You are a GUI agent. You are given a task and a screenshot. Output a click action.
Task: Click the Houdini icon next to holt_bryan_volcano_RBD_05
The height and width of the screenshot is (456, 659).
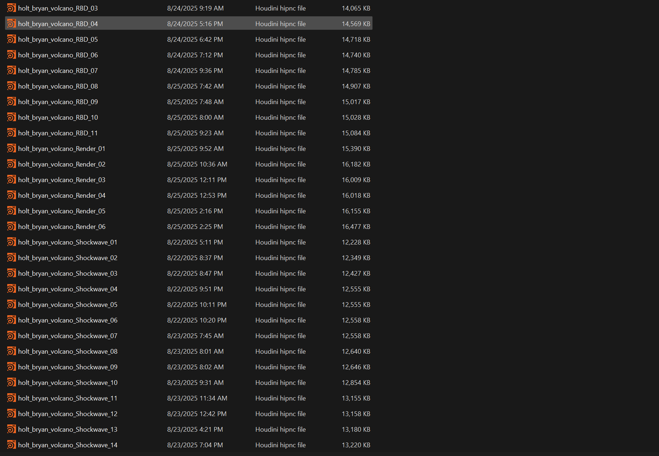point(12,40)
